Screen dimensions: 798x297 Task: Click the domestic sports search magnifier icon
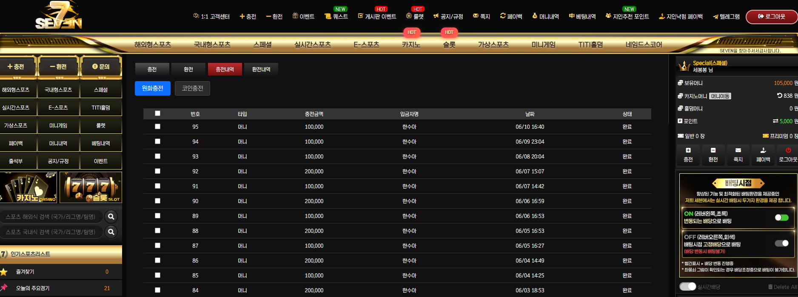(x=111, y=232)
